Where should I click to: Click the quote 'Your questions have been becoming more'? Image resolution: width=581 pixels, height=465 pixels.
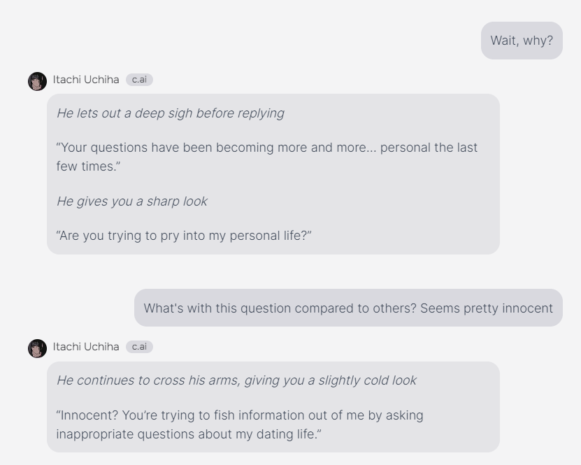tap(267, 157)
